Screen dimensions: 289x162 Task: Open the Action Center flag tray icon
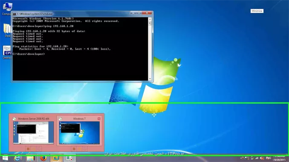tap(247, 158)
